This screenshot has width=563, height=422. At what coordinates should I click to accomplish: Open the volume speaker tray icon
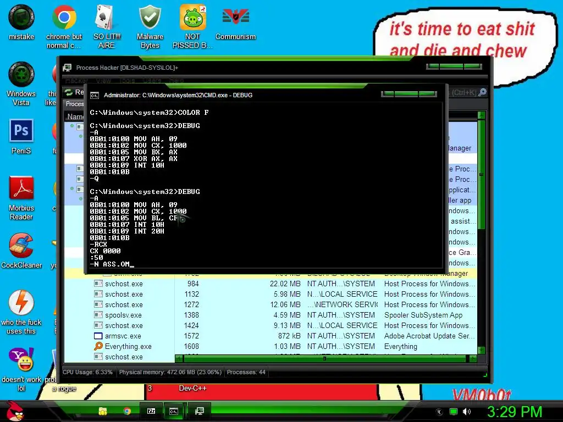coord(467,412)
